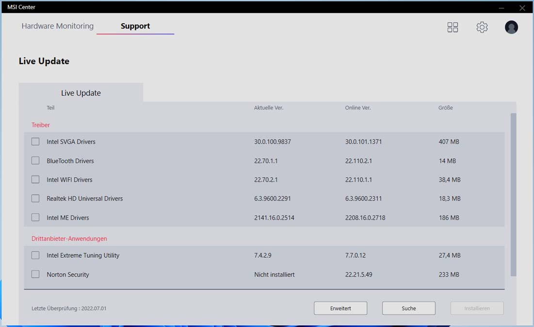Image resolution: width=534 pixels, height=327 pixels.
Task: Click the Intel SVGA Drivers name
Action: (71, 141)
